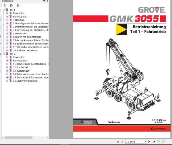The height and width of the screenshot is (145, 172).
Task: Click the teal bookmark icon beside Teil 1
Action: 7,10
